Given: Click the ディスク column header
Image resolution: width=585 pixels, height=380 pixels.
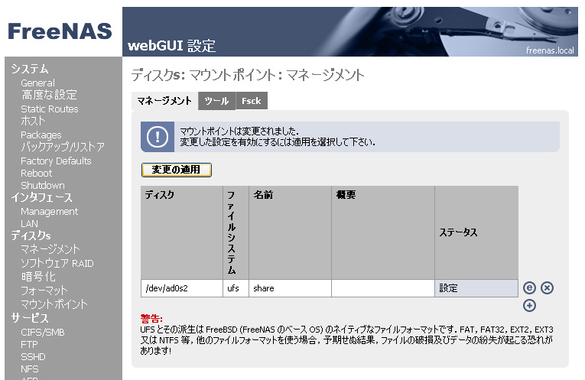Looking at the screenshot, I should pos(182,232).
